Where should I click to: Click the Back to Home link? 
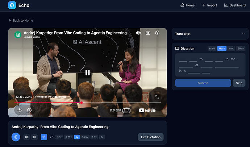pos(21,20)
